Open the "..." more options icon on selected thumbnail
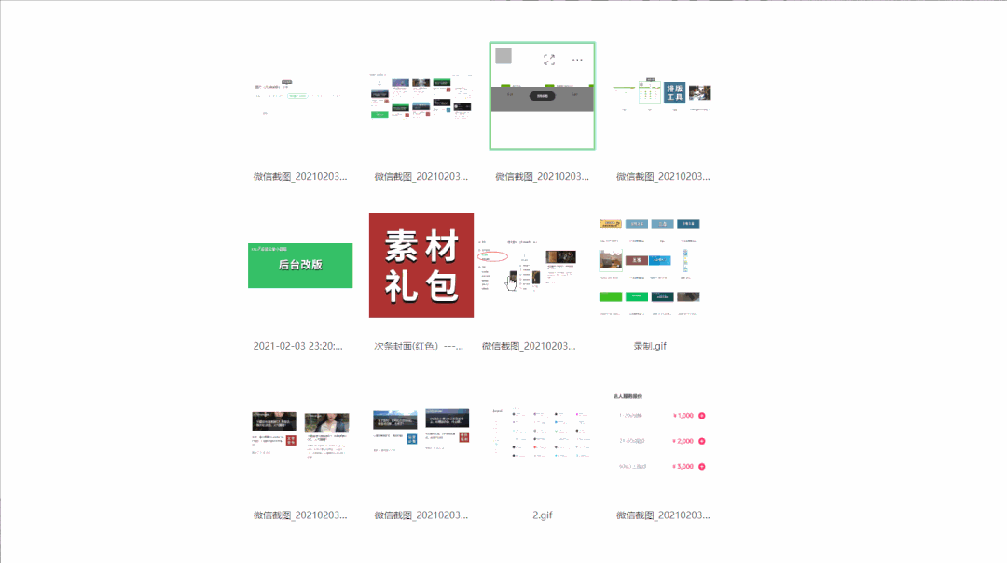This screenshot has width=1007, height=563. pos(577,60)
